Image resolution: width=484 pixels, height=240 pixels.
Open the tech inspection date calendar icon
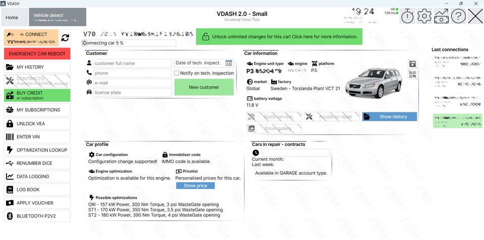228,63
